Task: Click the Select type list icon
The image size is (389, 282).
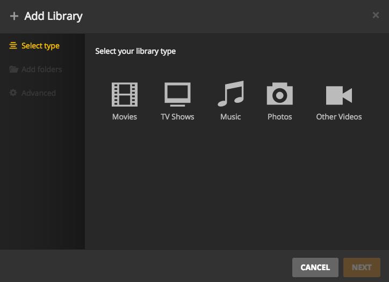Action: pos(13,46)
